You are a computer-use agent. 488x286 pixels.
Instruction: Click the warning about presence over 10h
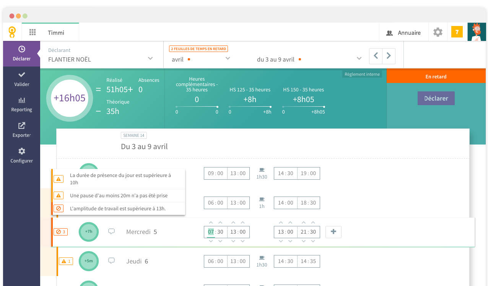click(x=119, y=179)
